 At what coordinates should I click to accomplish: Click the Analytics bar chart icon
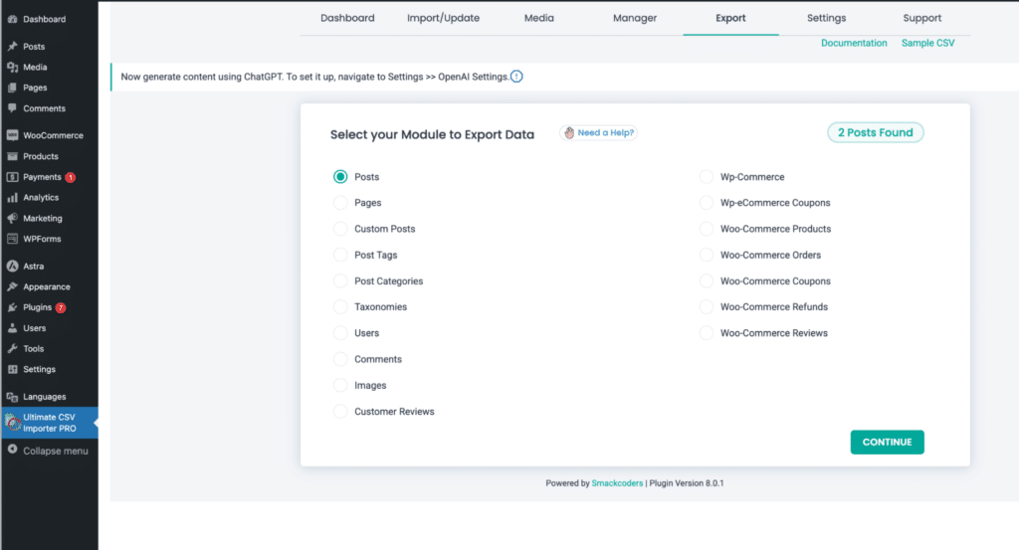tap(12, 197)
